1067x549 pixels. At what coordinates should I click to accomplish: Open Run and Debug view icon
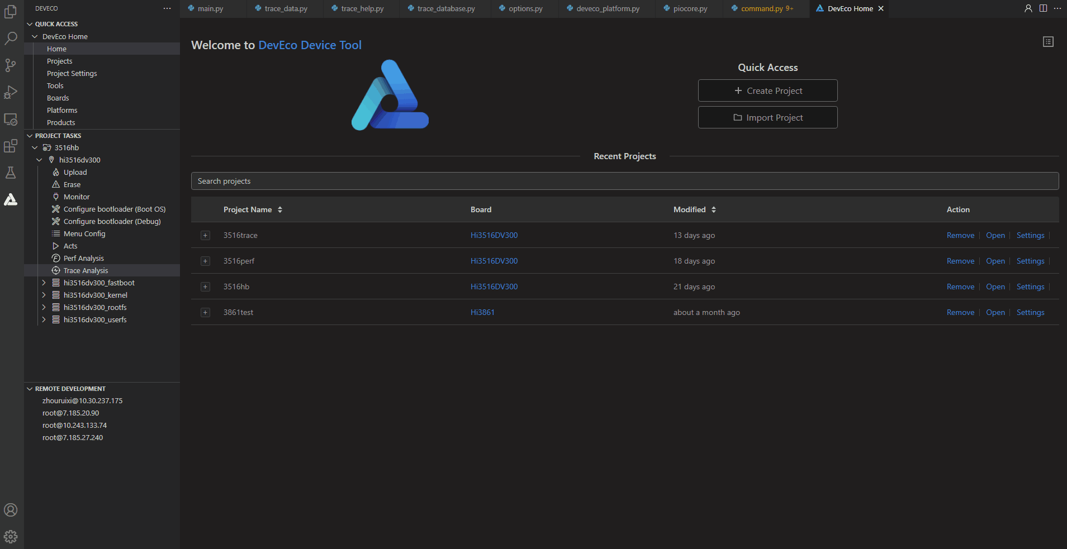point(11,92)
